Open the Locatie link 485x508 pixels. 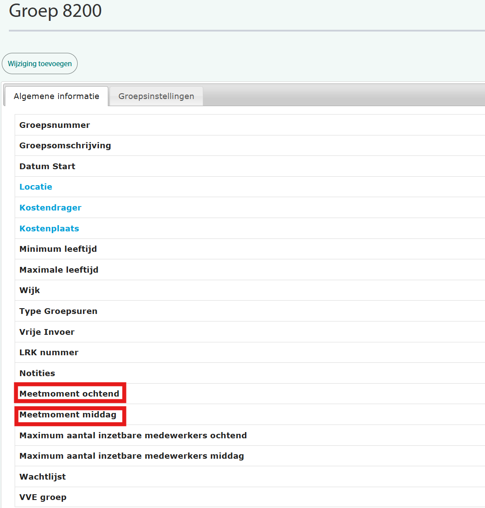point(36,187)
